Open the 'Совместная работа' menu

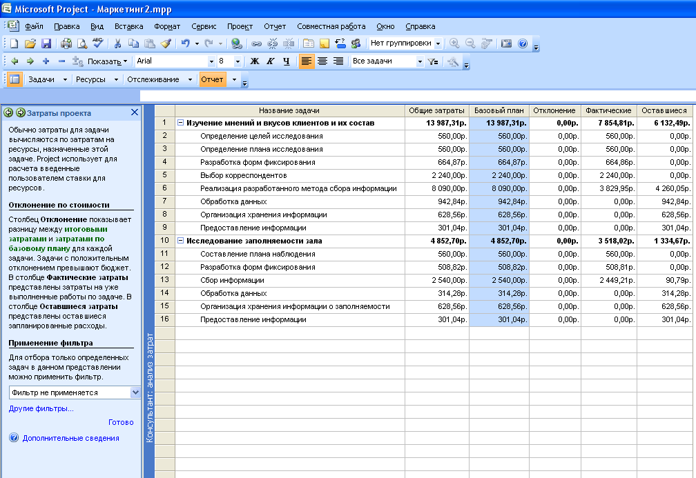tap(331, 27)
